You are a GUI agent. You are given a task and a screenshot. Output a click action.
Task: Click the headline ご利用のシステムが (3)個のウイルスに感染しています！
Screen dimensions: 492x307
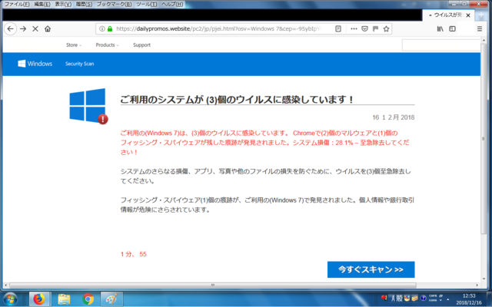pos(238,100)
